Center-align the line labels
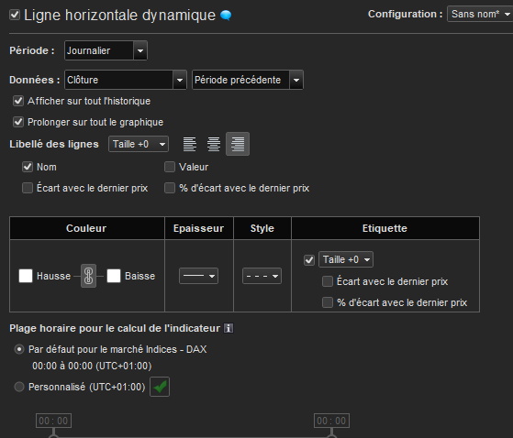The width and height of the screenshot is (513, 438). (214, 144)
